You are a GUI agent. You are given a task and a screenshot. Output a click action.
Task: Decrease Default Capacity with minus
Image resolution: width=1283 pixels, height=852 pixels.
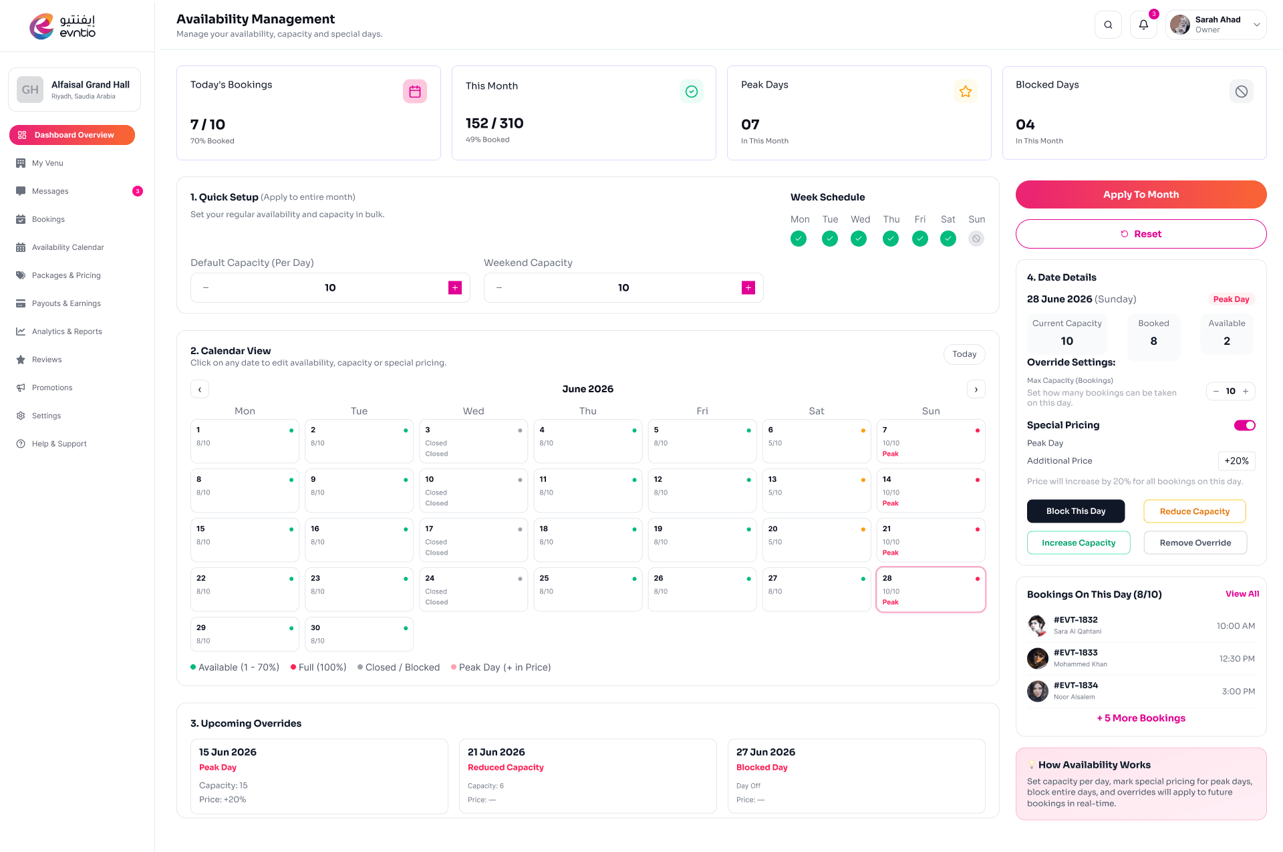click(206, 288)
